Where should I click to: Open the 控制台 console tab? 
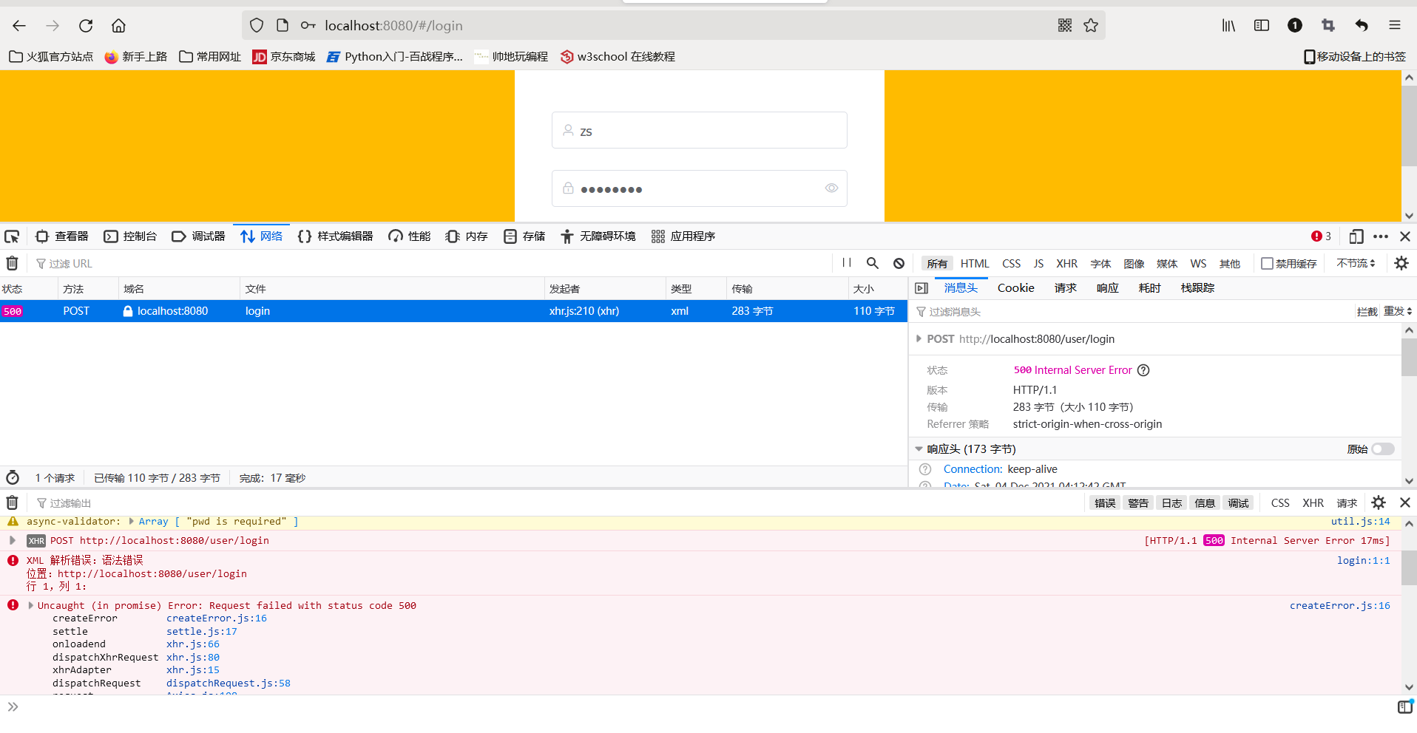click(131, 236)
